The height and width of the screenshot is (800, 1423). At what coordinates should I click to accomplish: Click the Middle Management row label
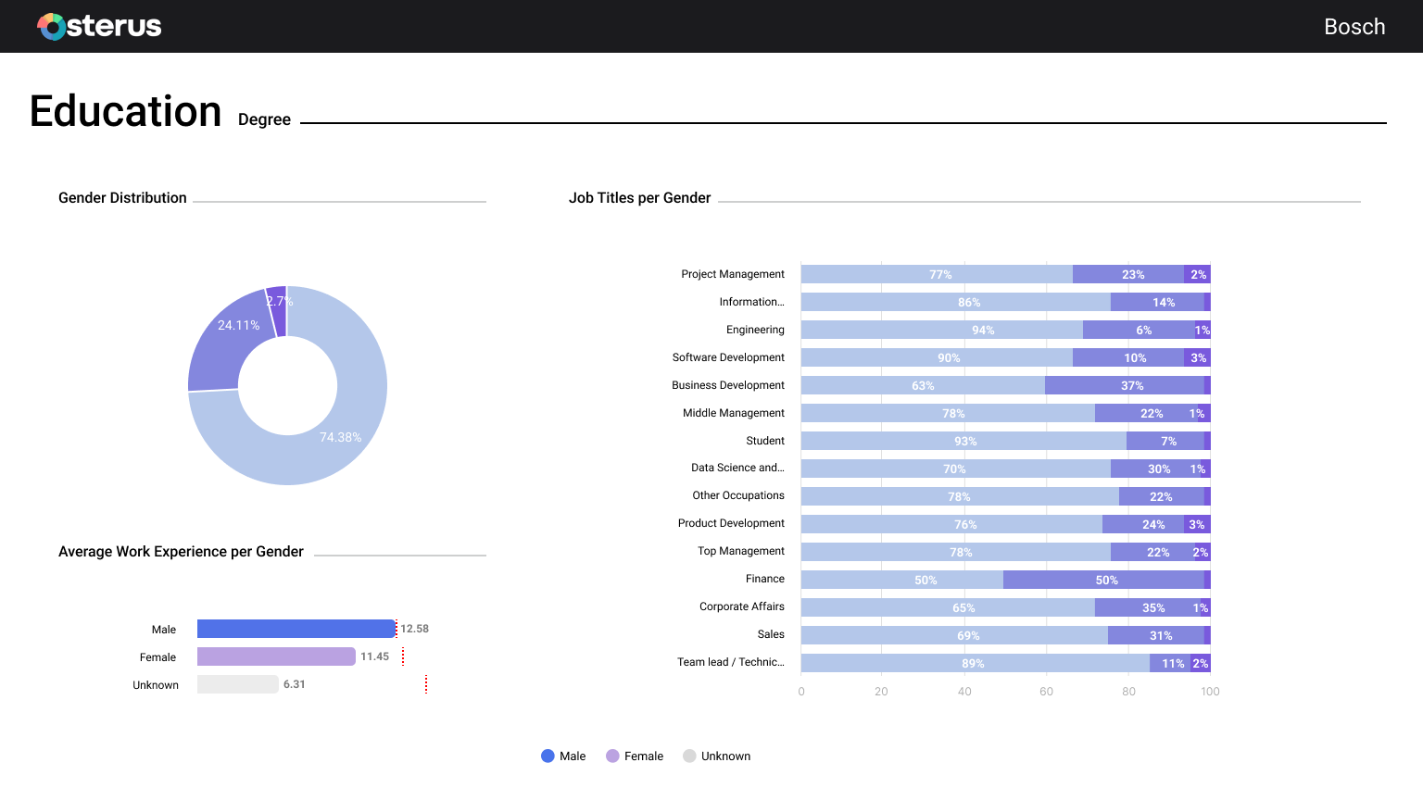pos(734,413)
